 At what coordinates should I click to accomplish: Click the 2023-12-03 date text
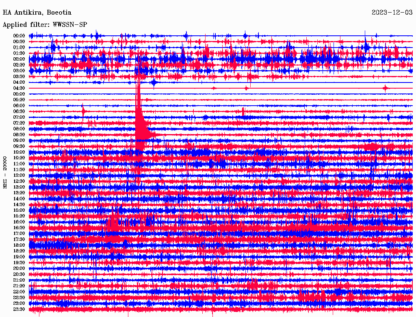[392, 13]
